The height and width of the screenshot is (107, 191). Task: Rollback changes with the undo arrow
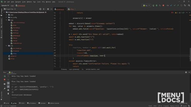pos(185,5)
